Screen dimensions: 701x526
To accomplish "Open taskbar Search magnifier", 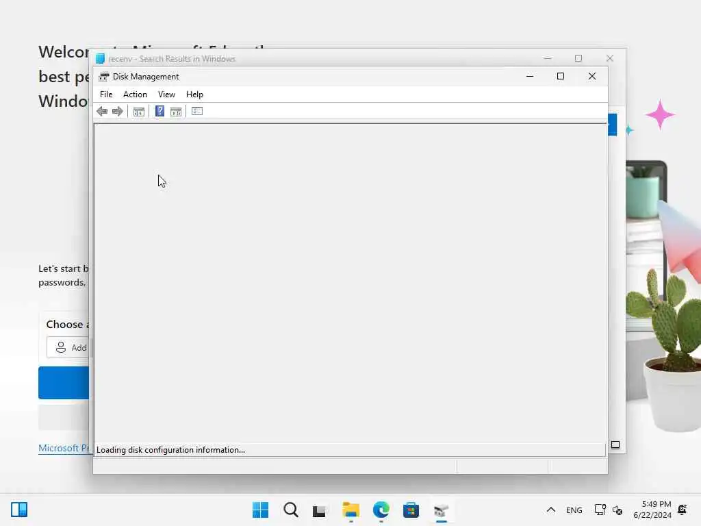I will click(290, 510).
